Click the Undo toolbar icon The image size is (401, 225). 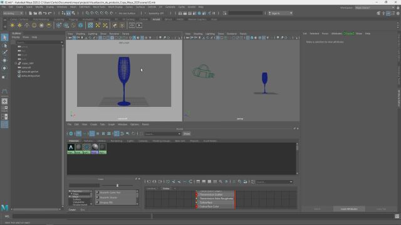44,13
